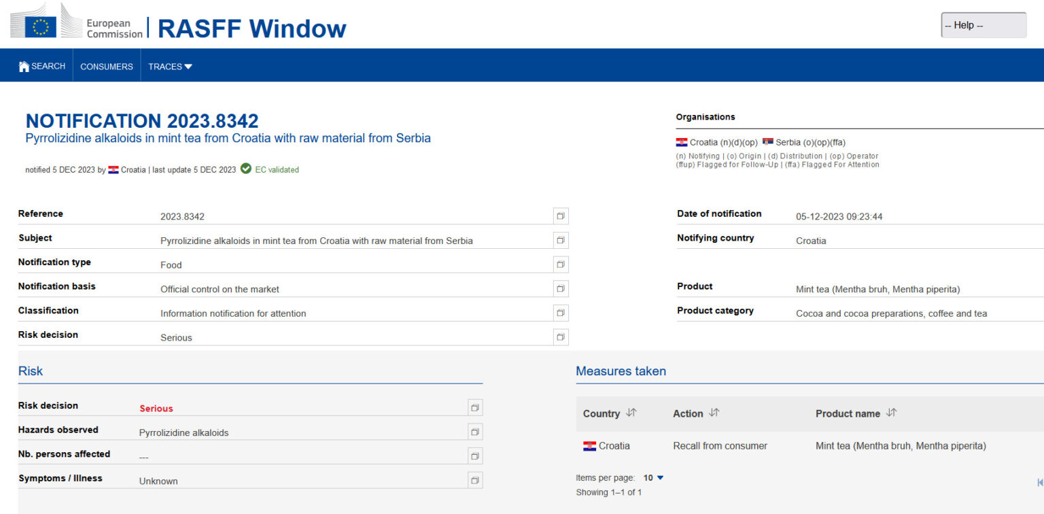The height and width of the screenshot is (514, 1044).
Task: Click the European Commission logo
Action: click(76, 22)
